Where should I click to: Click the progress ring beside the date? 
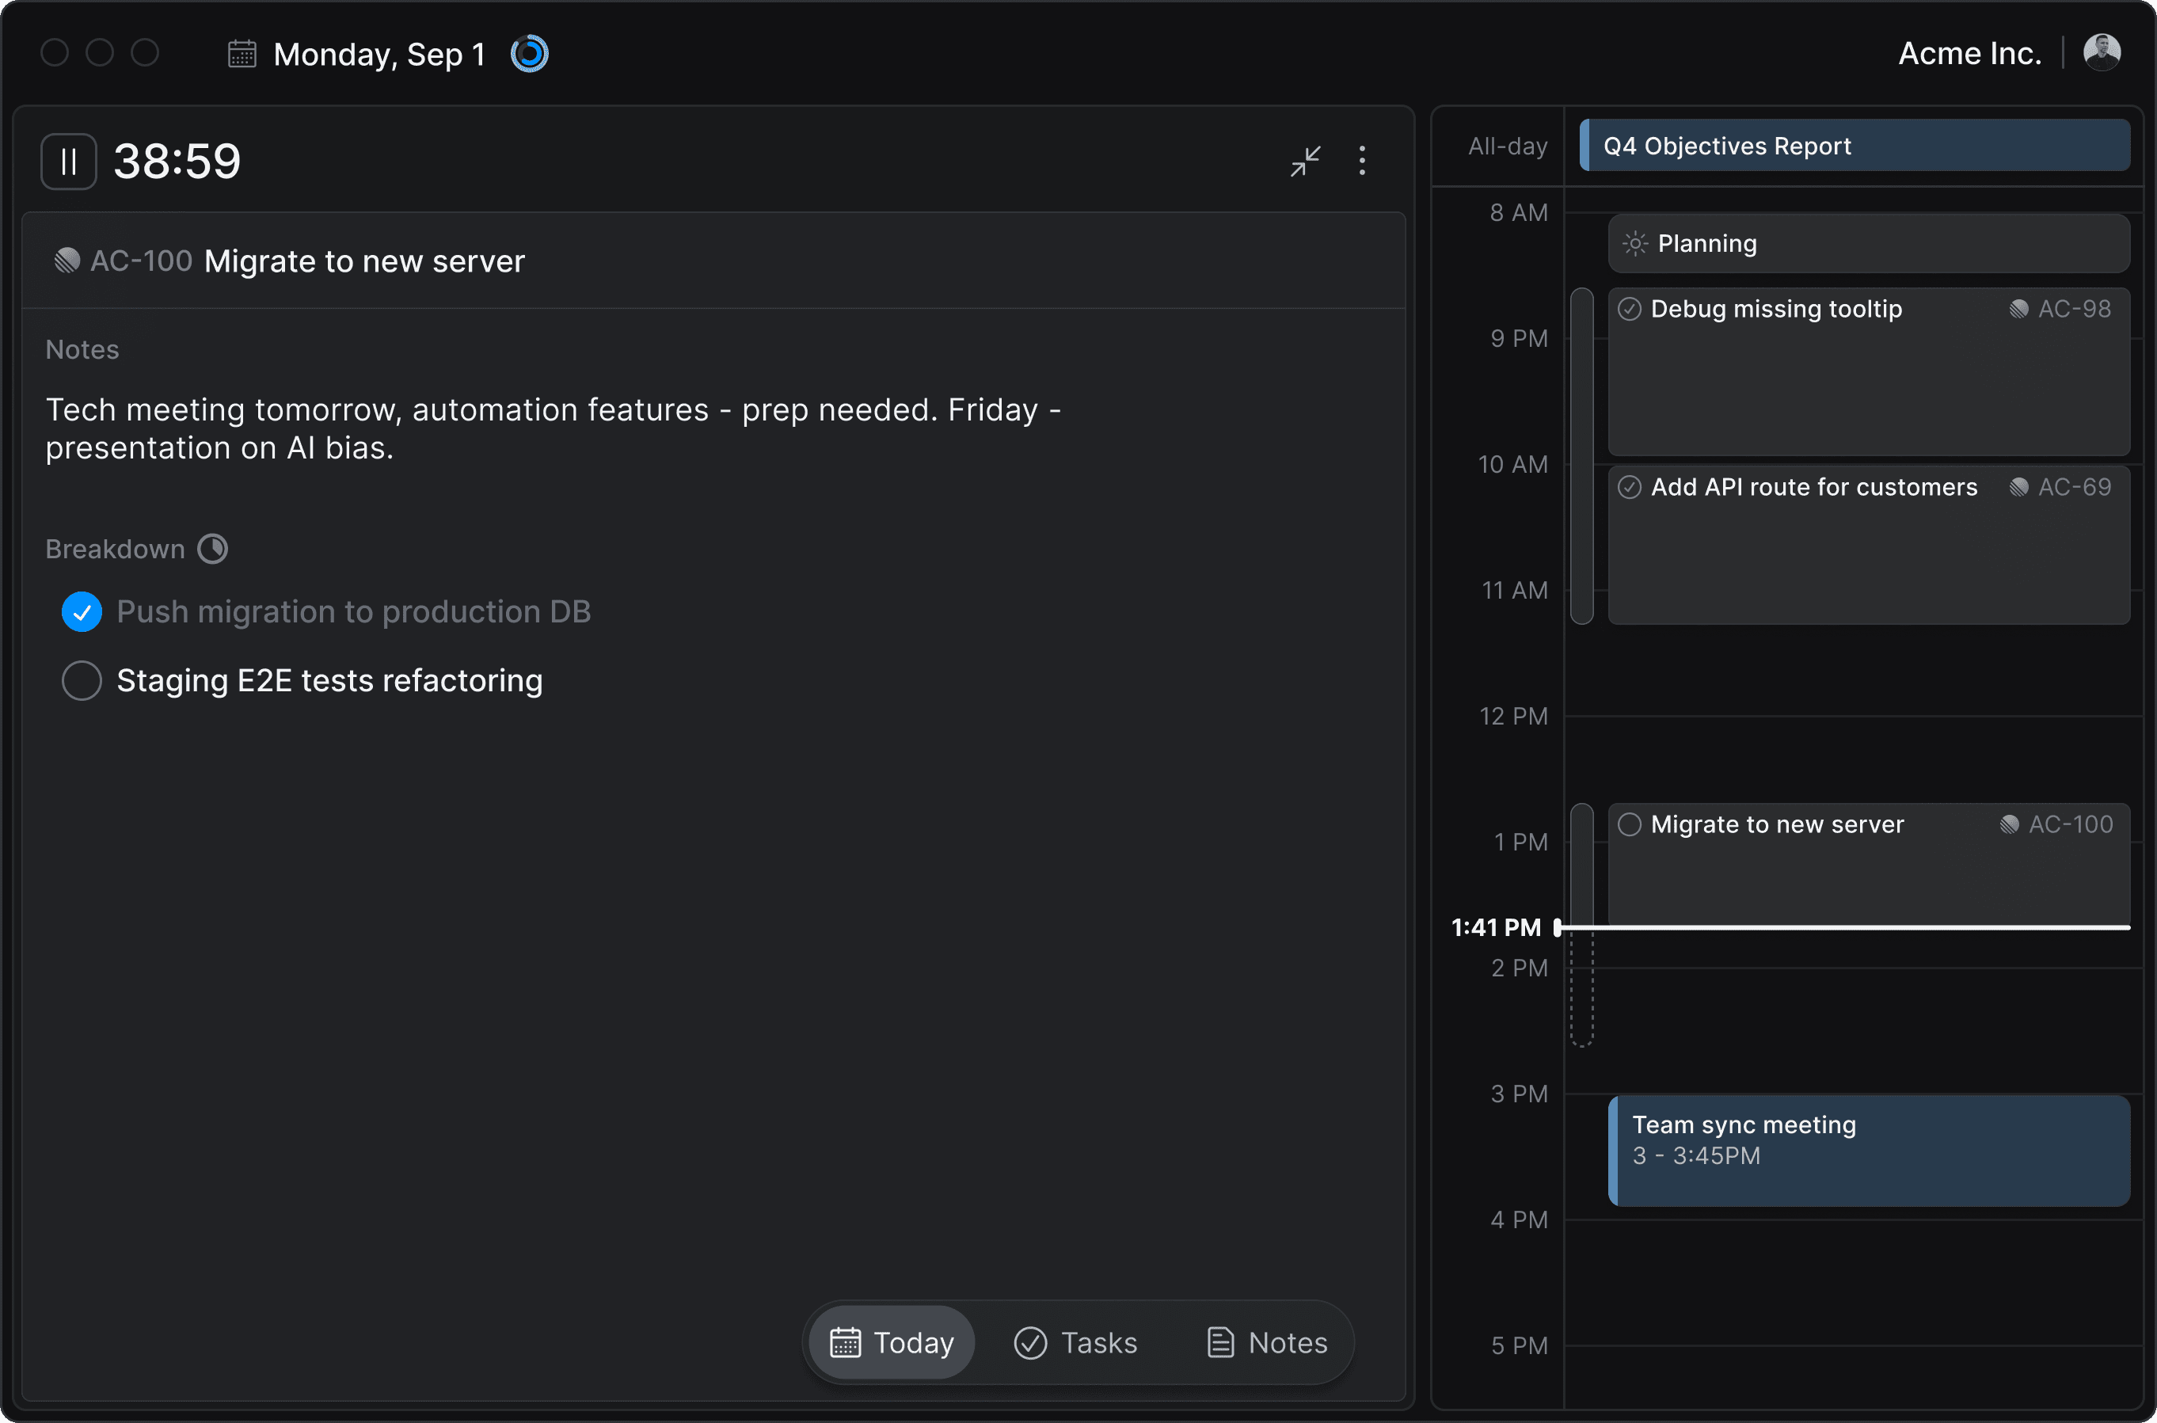(x=529, y=54)
